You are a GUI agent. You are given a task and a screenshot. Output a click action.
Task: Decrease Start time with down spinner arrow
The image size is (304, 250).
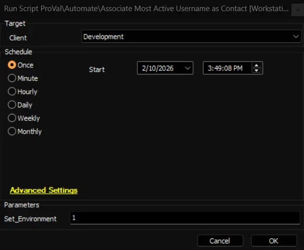click(257, 71)
